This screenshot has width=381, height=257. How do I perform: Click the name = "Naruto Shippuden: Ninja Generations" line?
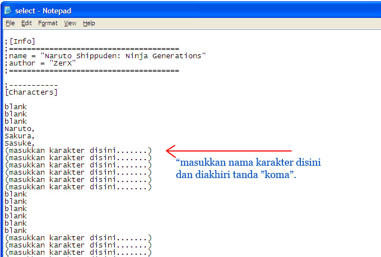[x=105, y=56]
